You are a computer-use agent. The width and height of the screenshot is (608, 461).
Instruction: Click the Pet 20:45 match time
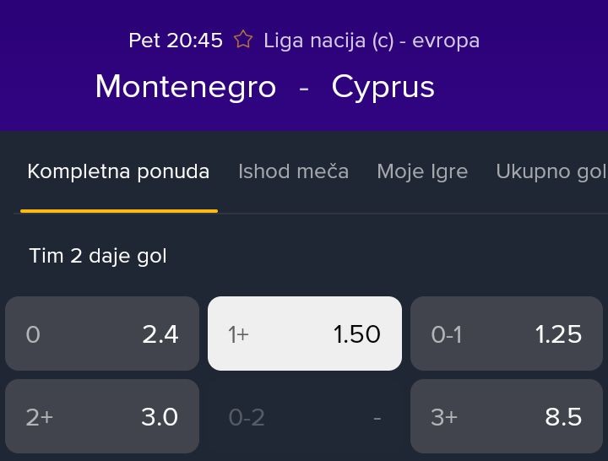tap(176, 41)
